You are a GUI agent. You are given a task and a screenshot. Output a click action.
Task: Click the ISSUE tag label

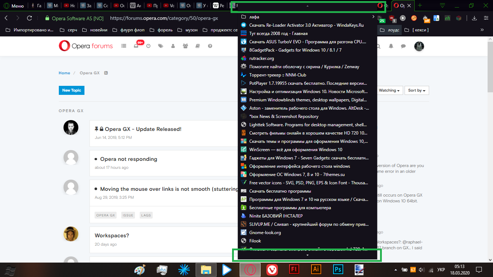click(128, 215)
